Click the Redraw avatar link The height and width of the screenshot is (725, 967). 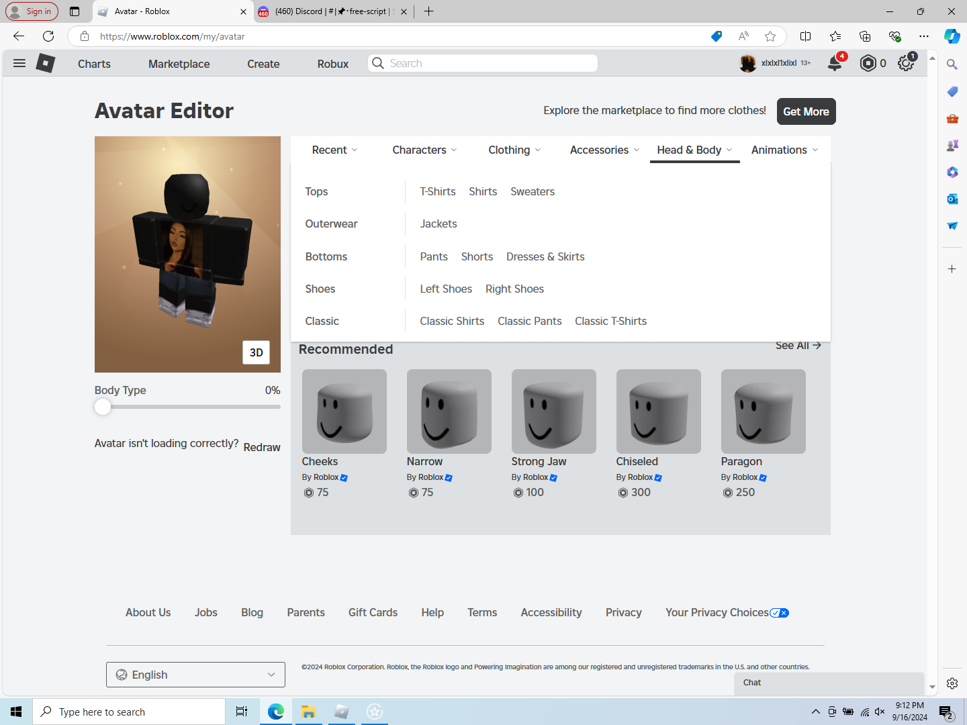tap(262, 447)
